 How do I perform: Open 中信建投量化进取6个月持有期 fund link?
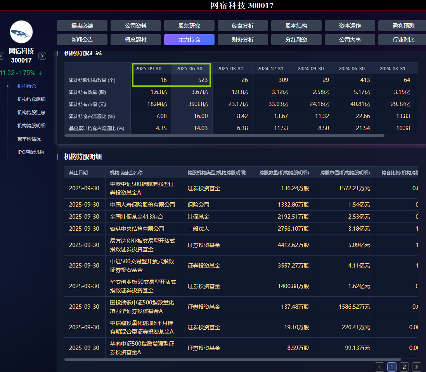[x=142, y=327]
